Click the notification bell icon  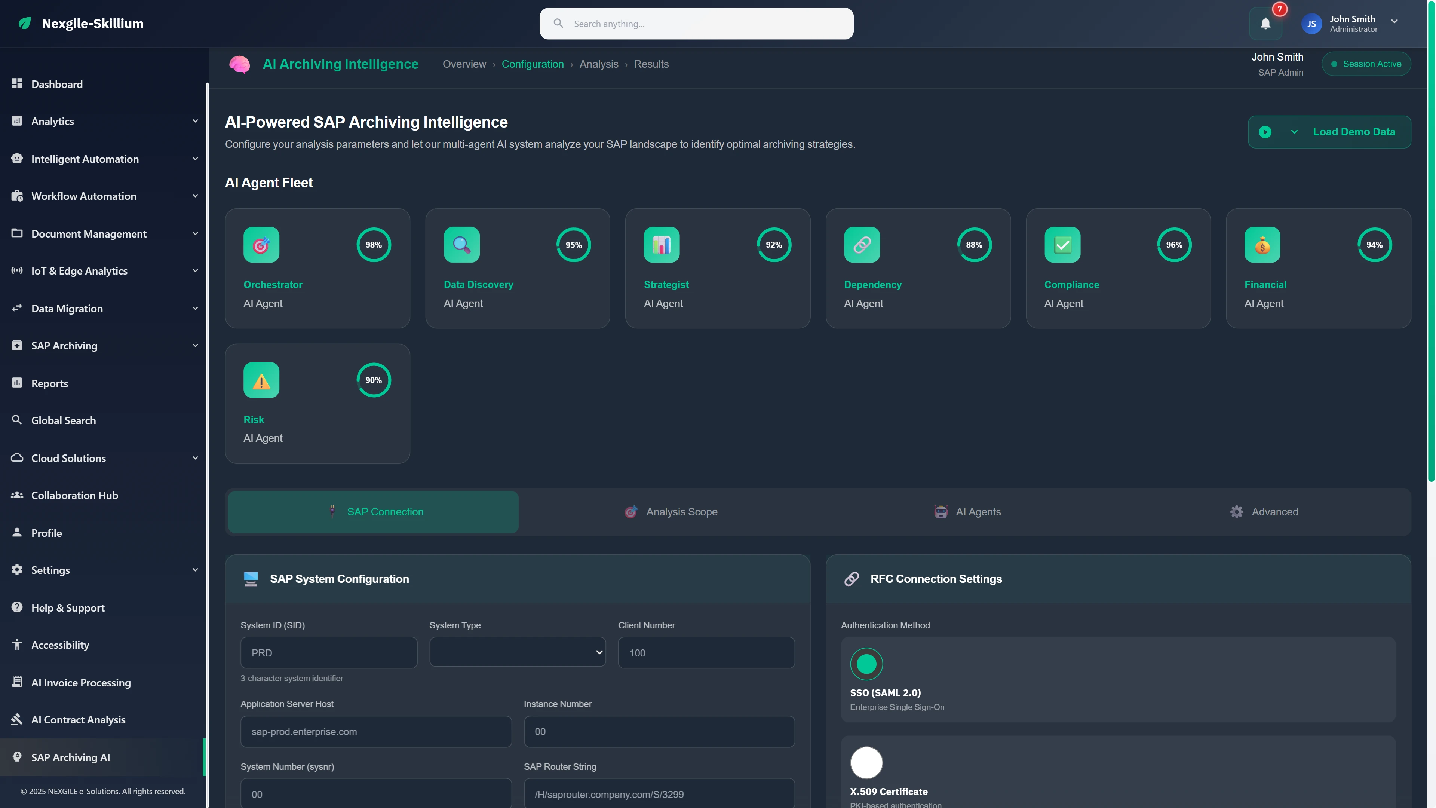point(1266,24)
